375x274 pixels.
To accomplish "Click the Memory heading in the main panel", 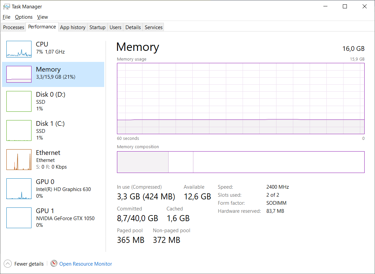I will 138,47.
